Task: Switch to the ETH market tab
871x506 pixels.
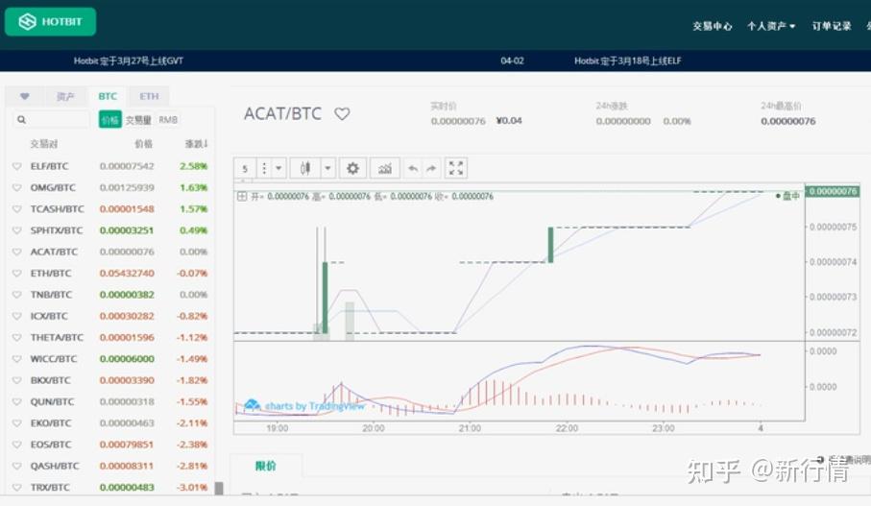Action: click(149, 96)
